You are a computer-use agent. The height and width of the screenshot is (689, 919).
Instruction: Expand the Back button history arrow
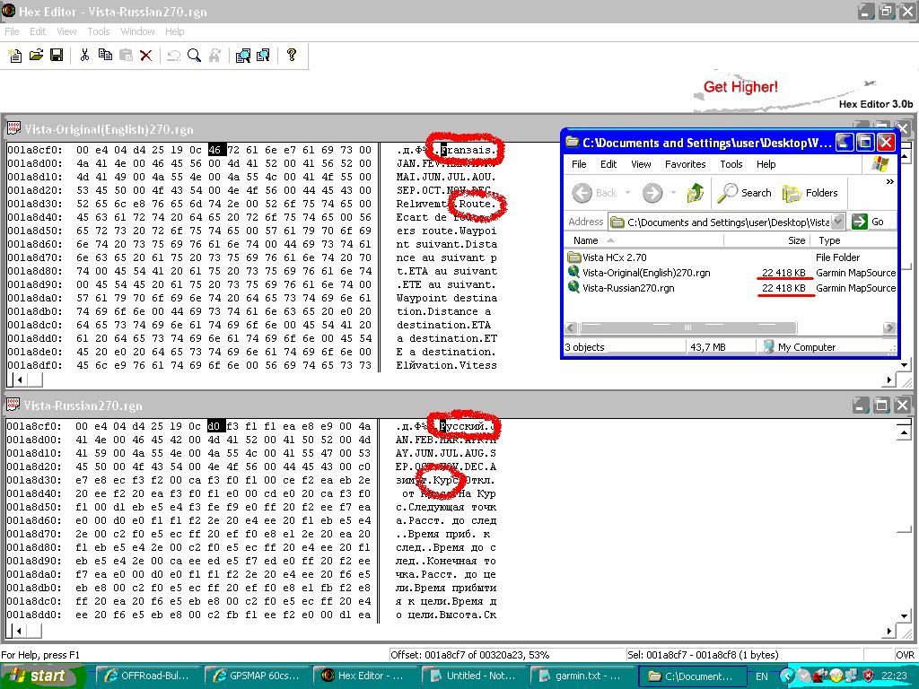tap(627, 193)
